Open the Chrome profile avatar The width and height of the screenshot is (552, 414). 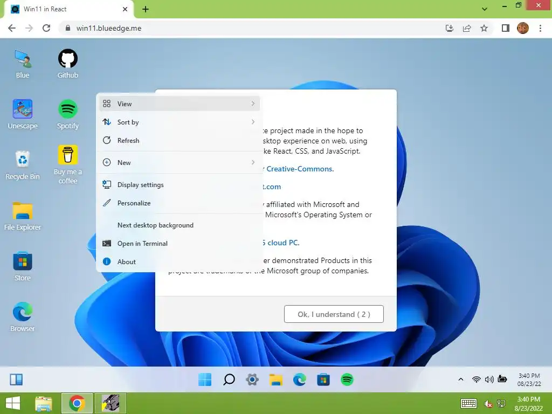tap(523, 28)
